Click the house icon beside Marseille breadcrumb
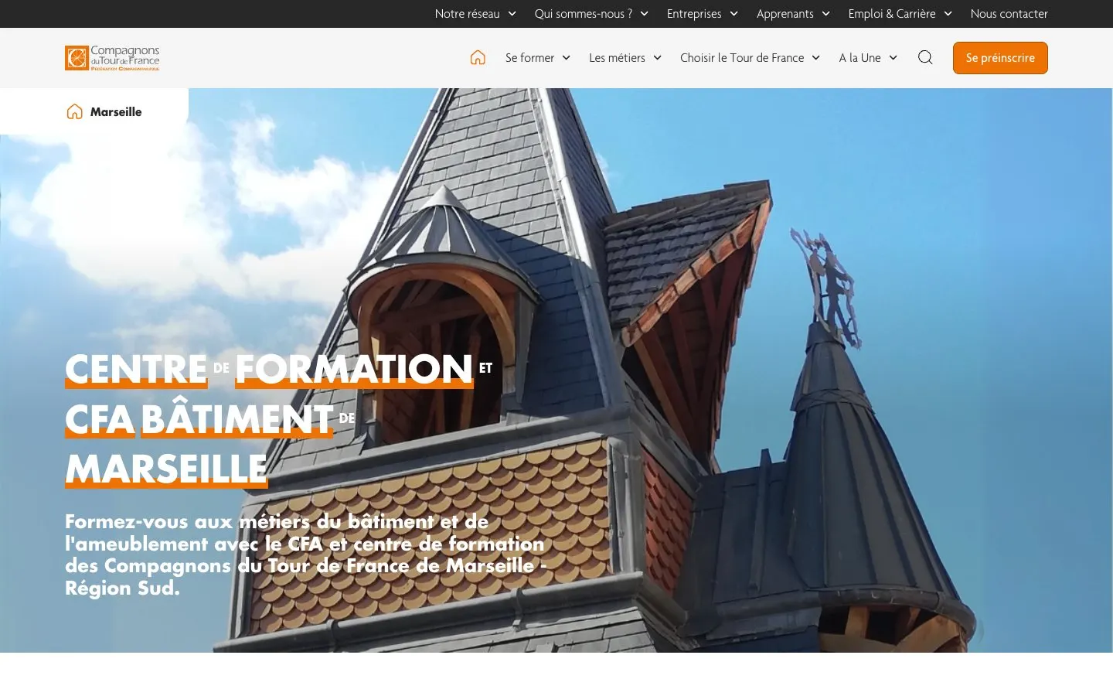Screen dimensions: 1113x696 click(74, 111)
